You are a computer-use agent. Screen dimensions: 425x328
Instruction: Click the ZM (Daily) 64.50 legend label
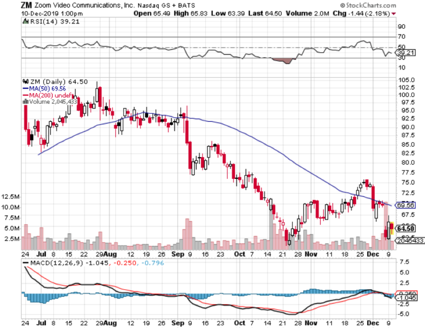click(59, 82)
